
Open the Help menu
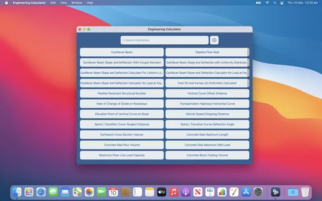point(90,3)
